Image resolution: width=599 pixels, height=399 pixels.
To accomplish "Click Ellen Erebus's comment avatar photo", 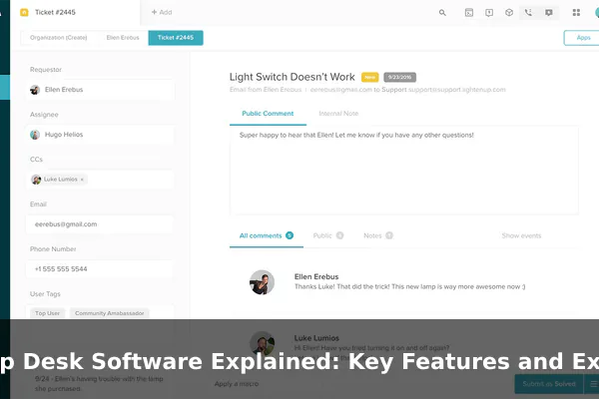I will [262, 282].
